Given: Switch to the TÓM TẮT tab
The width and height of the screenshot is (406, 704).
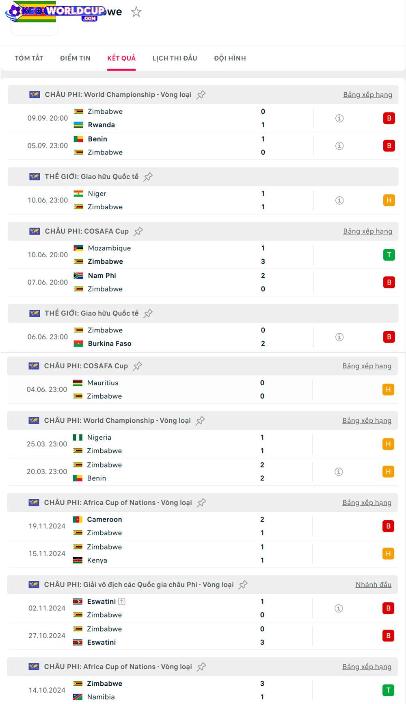Looking at the screenshot, I should tap(29, 58).
